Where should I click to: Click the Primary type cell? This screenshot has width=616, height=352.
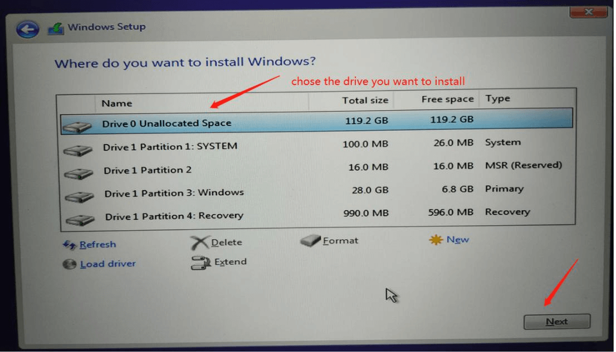tap(504, 189)
